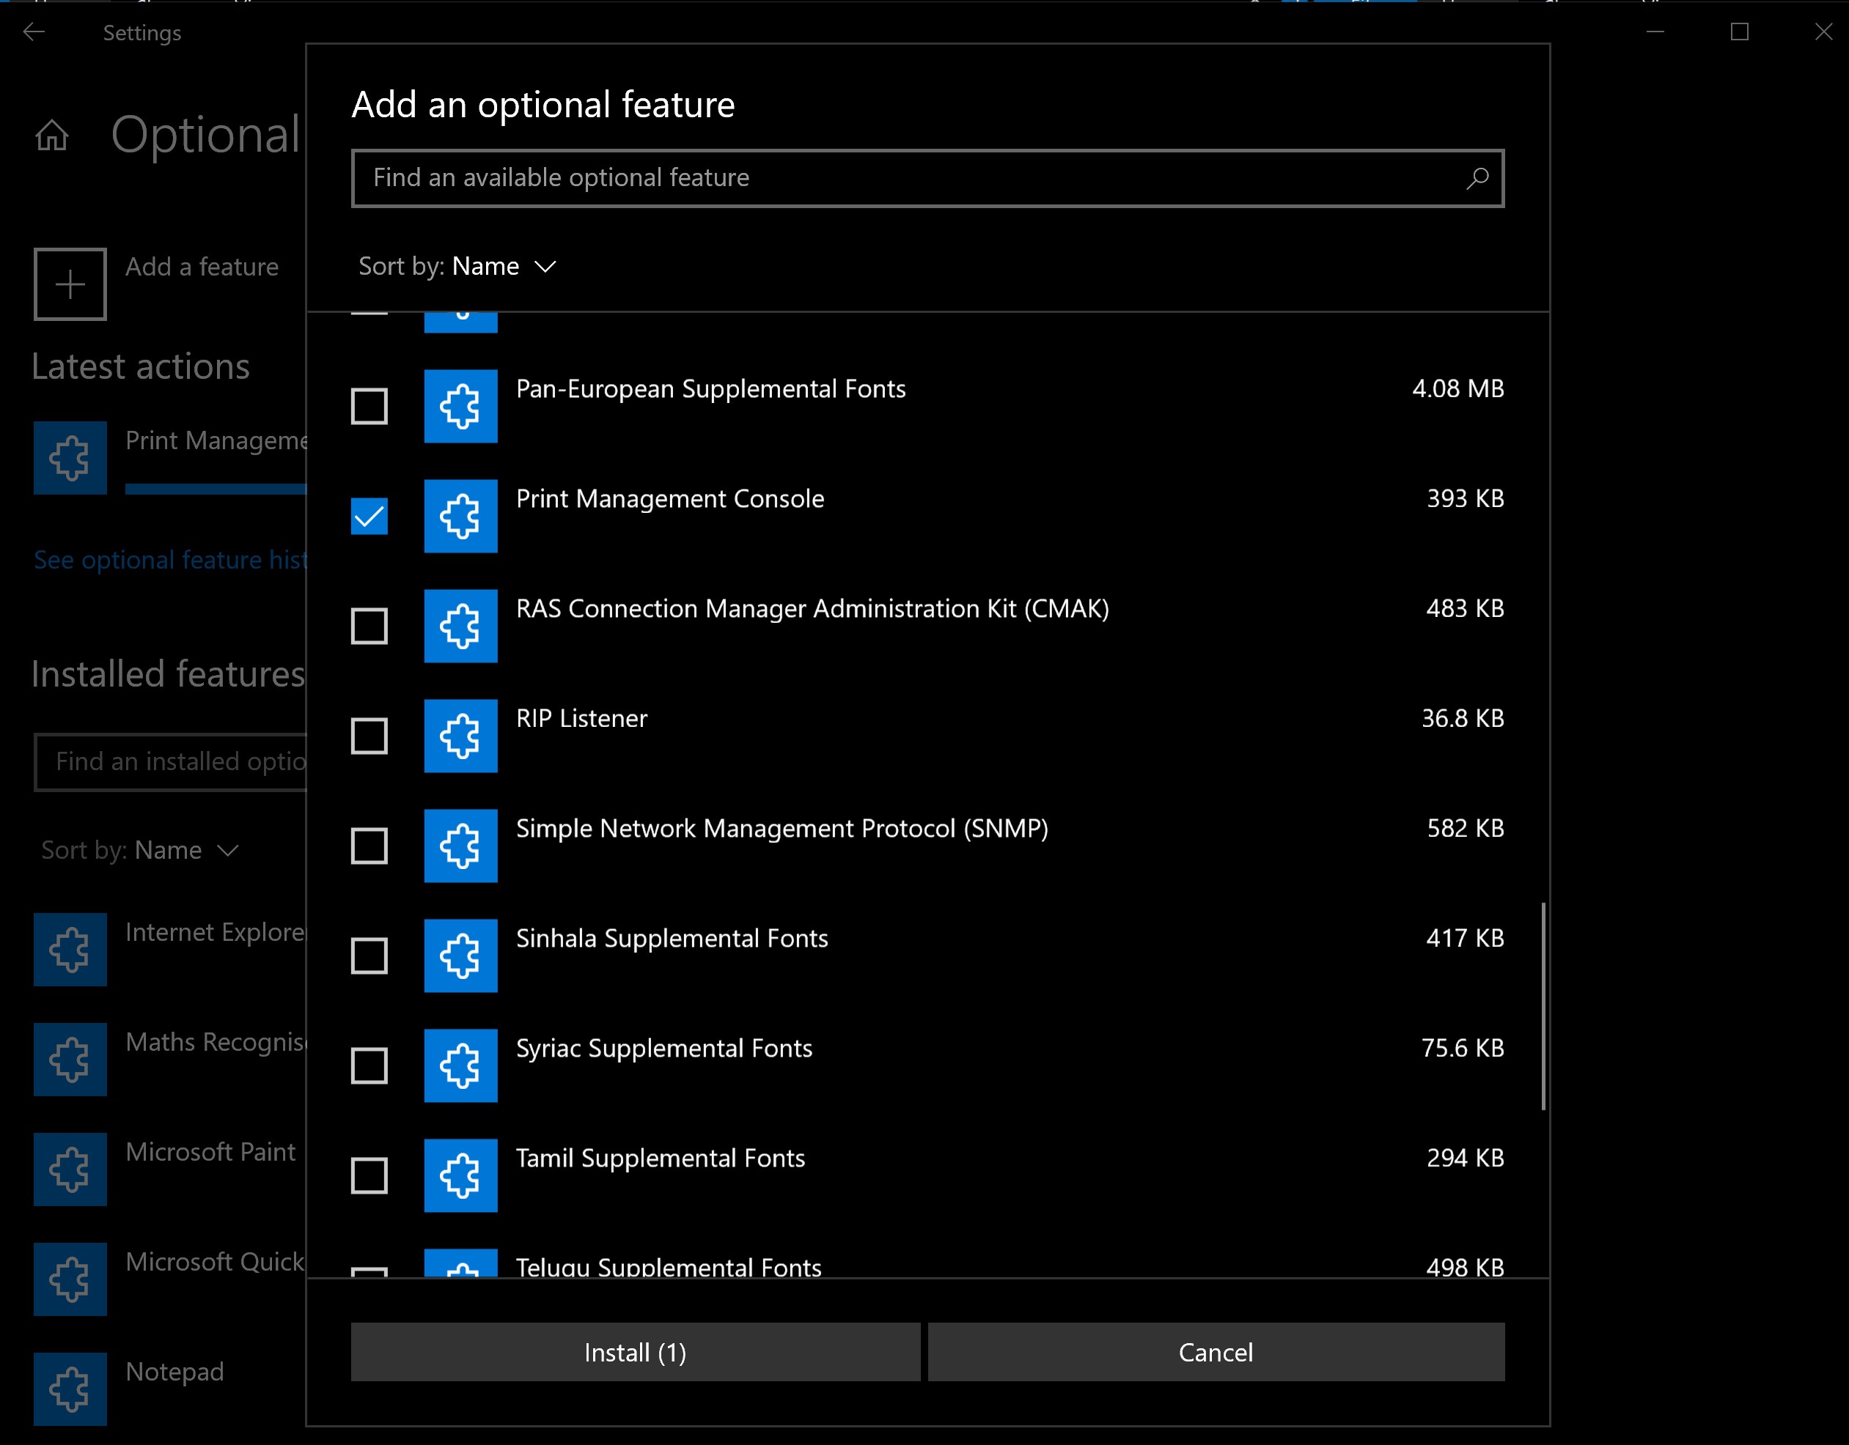Viewport: 1849px width, 1445px height.
Task: Click the back arrow in Settings title bar
Action: (34, 32)
